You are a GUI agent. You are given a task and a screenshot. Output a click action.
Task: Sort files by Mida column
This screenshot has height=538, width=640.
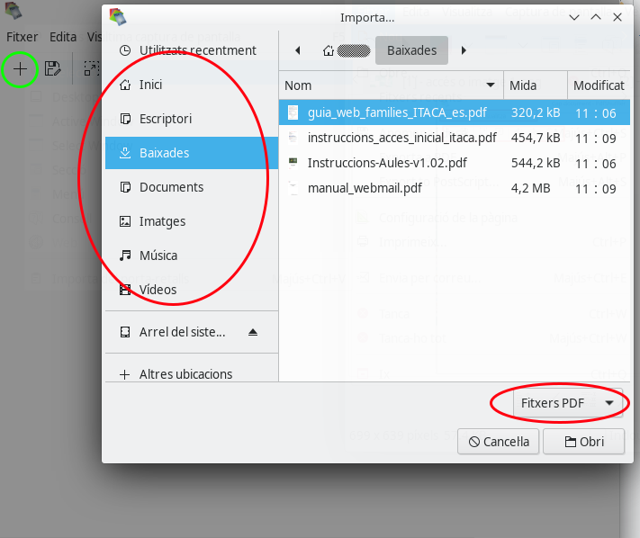pos(535,85)
